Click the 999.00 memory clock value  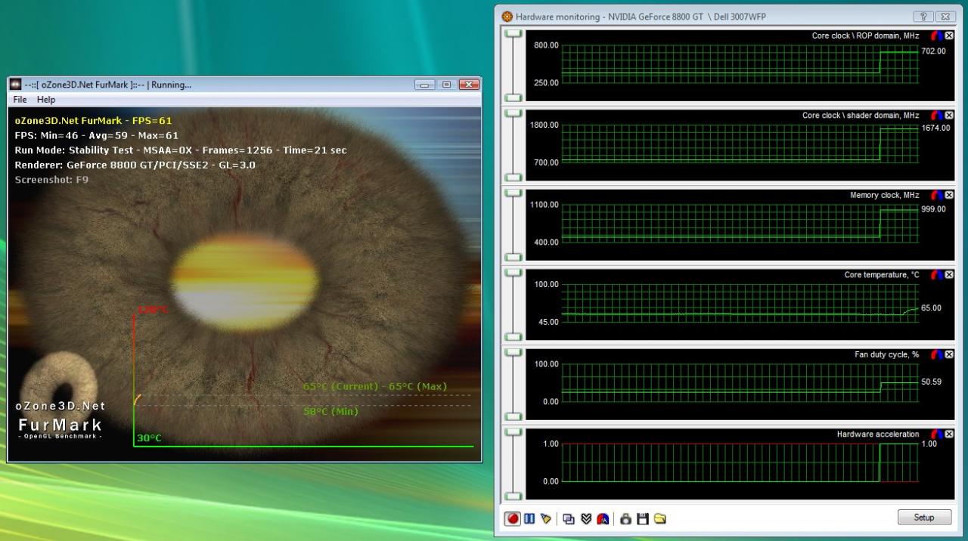[933, 209]
